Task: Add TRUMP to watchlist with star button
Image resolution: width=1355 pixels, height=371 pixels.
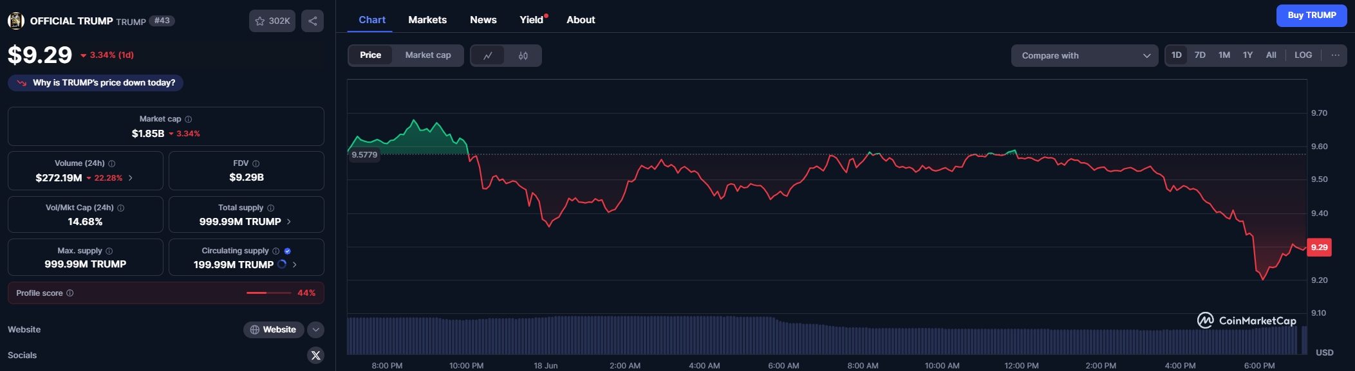Action: [x=272, y=21]
